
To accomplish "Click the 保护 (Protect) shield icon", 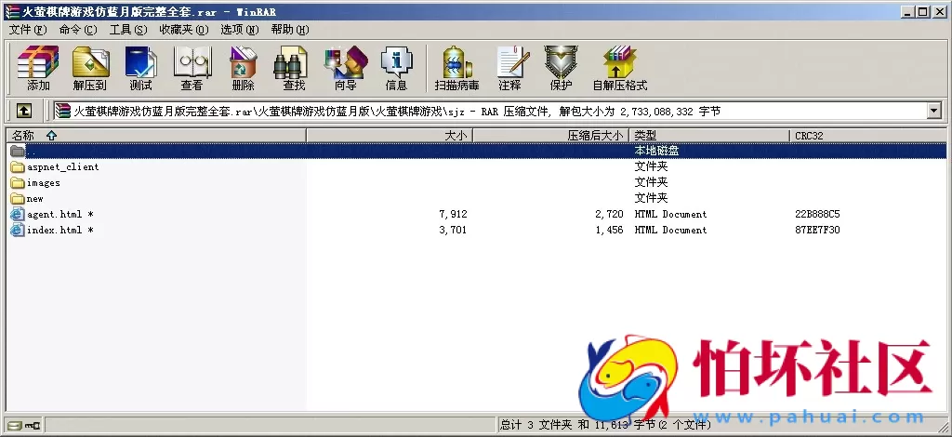I will [x=561, y=67].
